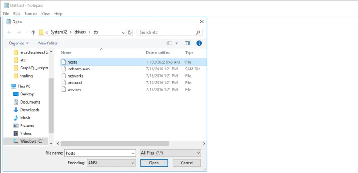Select Documents in navigation pane
Screen dimensions: 358x173
(27, 102)
